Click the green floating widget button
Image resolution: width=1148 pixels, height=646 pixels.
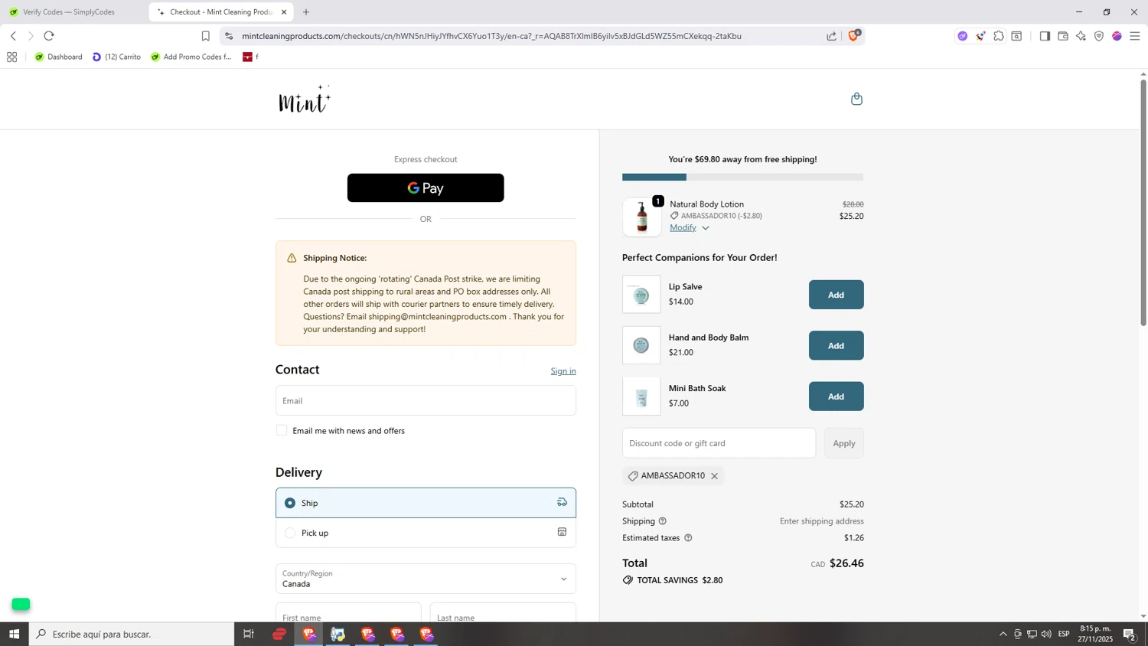point(21,605)
